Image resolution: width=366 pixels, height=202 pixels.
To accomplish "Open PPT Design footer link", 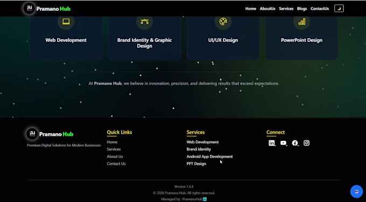I will [196, 163].
